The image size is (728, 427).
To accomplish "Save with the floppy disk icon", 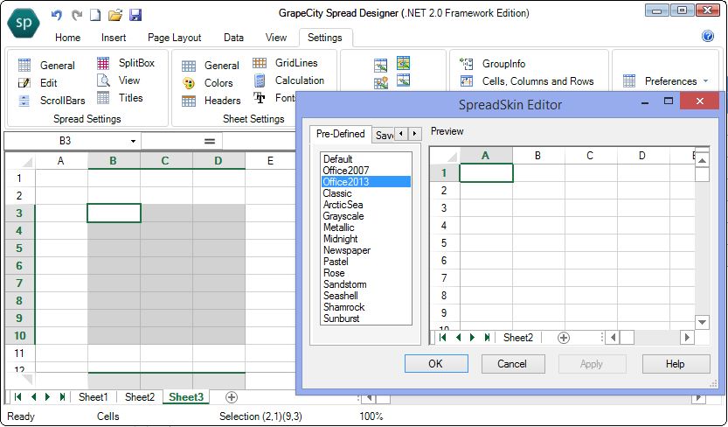I will [x=135, y=15].
